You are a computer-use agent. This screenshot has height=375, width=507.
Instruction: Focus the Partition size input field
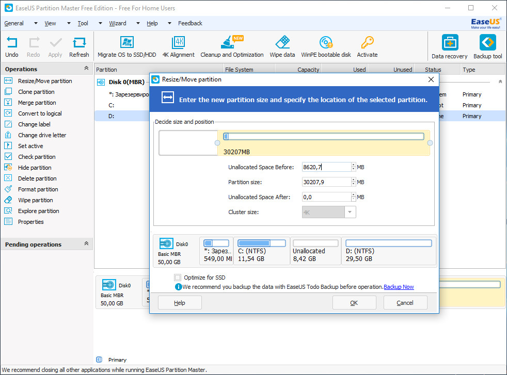pyautogui.click(x=327, y=182)
